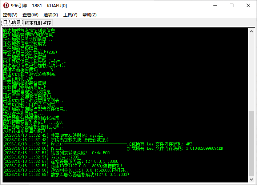Viewport: 257px width, 185px height.
Task: Click the vertical scrollbar thumb
Action: point(251,144)
